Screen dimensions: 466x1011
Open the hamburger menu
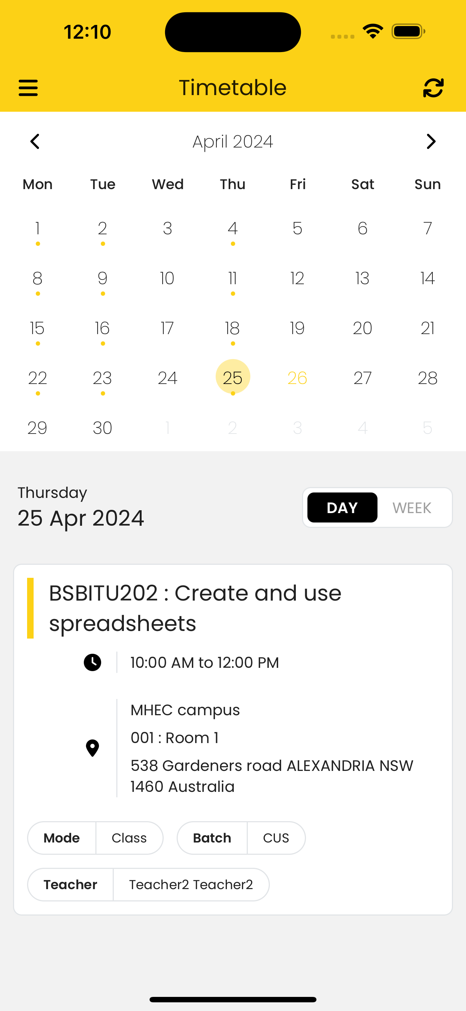click(28, 88)
